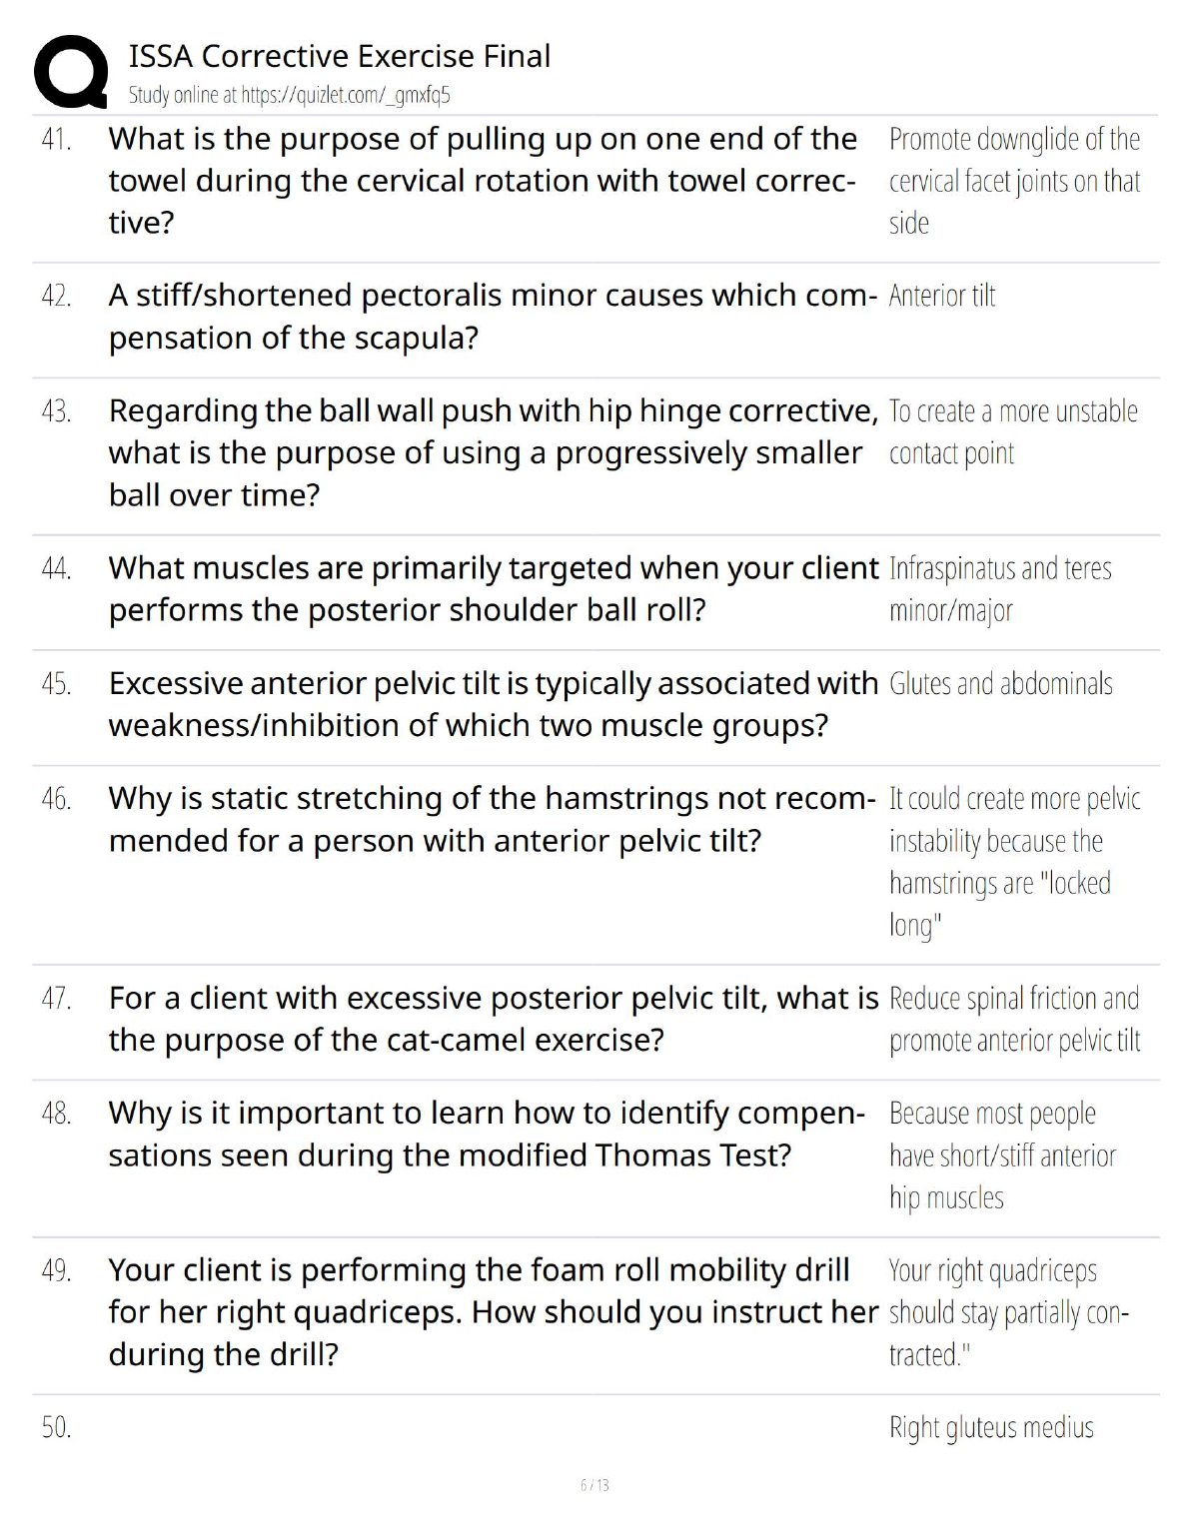Click the static hamstring stretching question
The height and width of the screenshot is (1538, 1189).
click(x=492, y=819)
